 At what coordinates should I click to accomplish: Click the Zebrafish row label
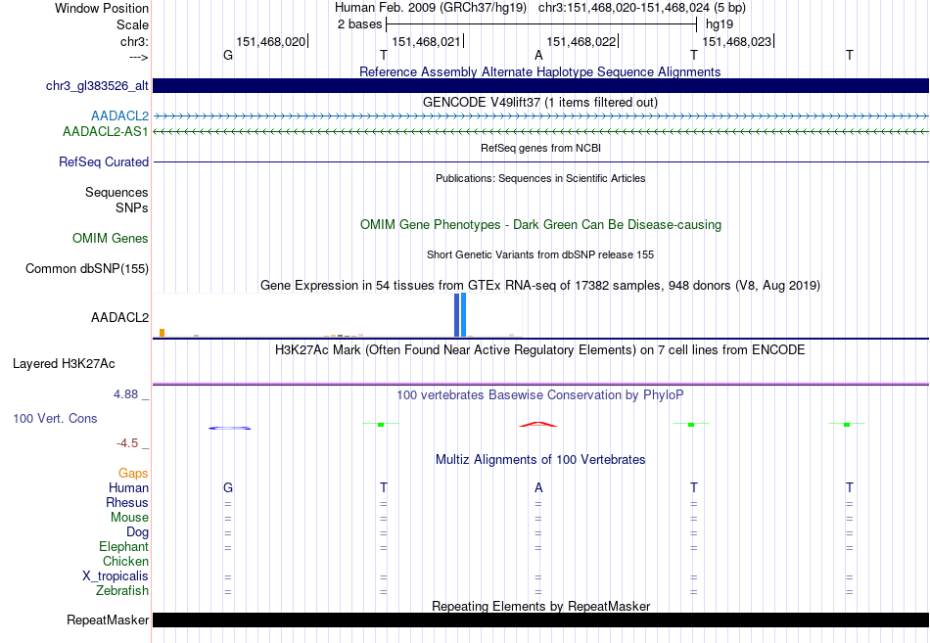(122, 591)
